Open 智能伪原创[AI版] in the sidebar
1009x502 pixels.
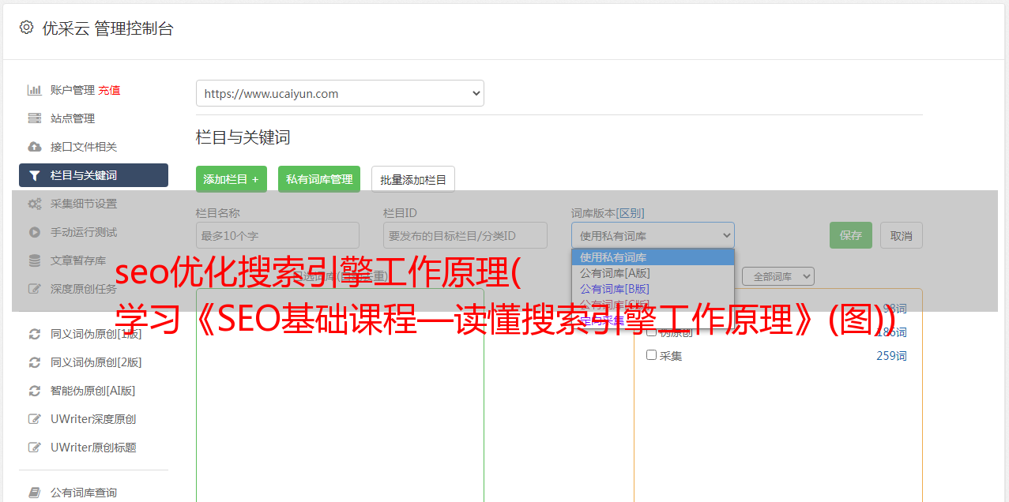click(x=93, y=391)
